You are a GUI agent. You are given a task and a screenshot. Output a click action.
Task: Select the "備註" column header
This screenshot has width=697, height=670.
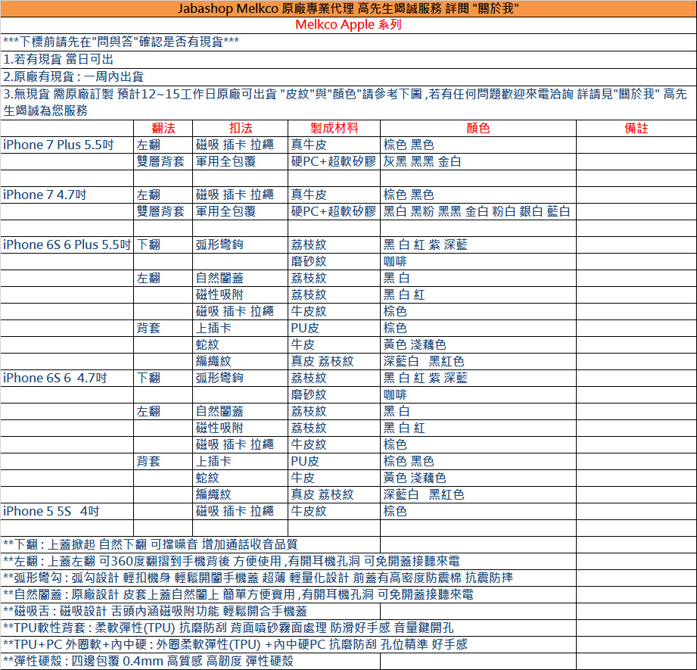pos(636,129)
